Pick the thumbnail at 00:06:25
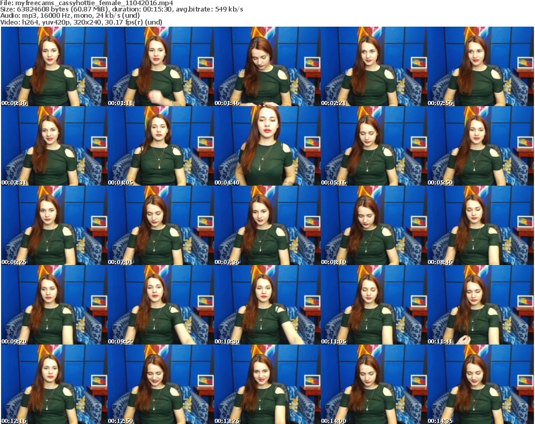The height and width of the screenshot is (424, 535). [54, 225]
